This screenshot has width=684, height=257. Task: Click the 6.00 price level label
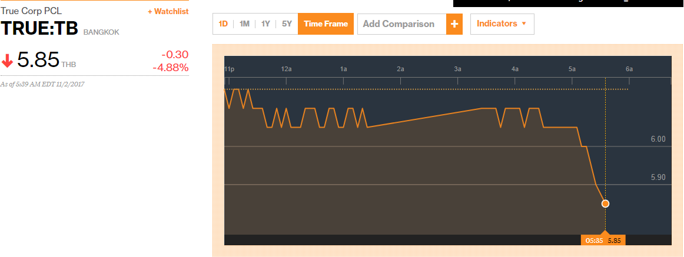pos(658,139)
